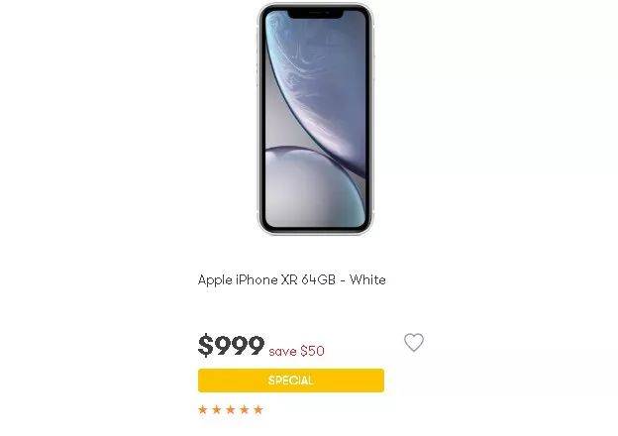Click the notch at top of the phone image
This screenshot has height=436, width=618.
tap(315, 14)
